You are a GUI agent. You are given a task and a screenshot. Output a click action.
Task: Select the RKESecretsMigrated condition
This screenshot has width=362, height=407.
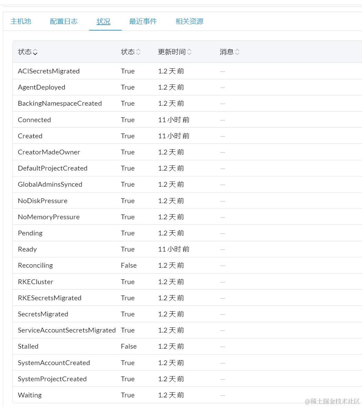(50, 298)
